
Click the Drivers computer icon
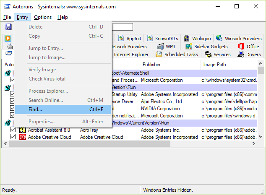(x=241, y=54)
